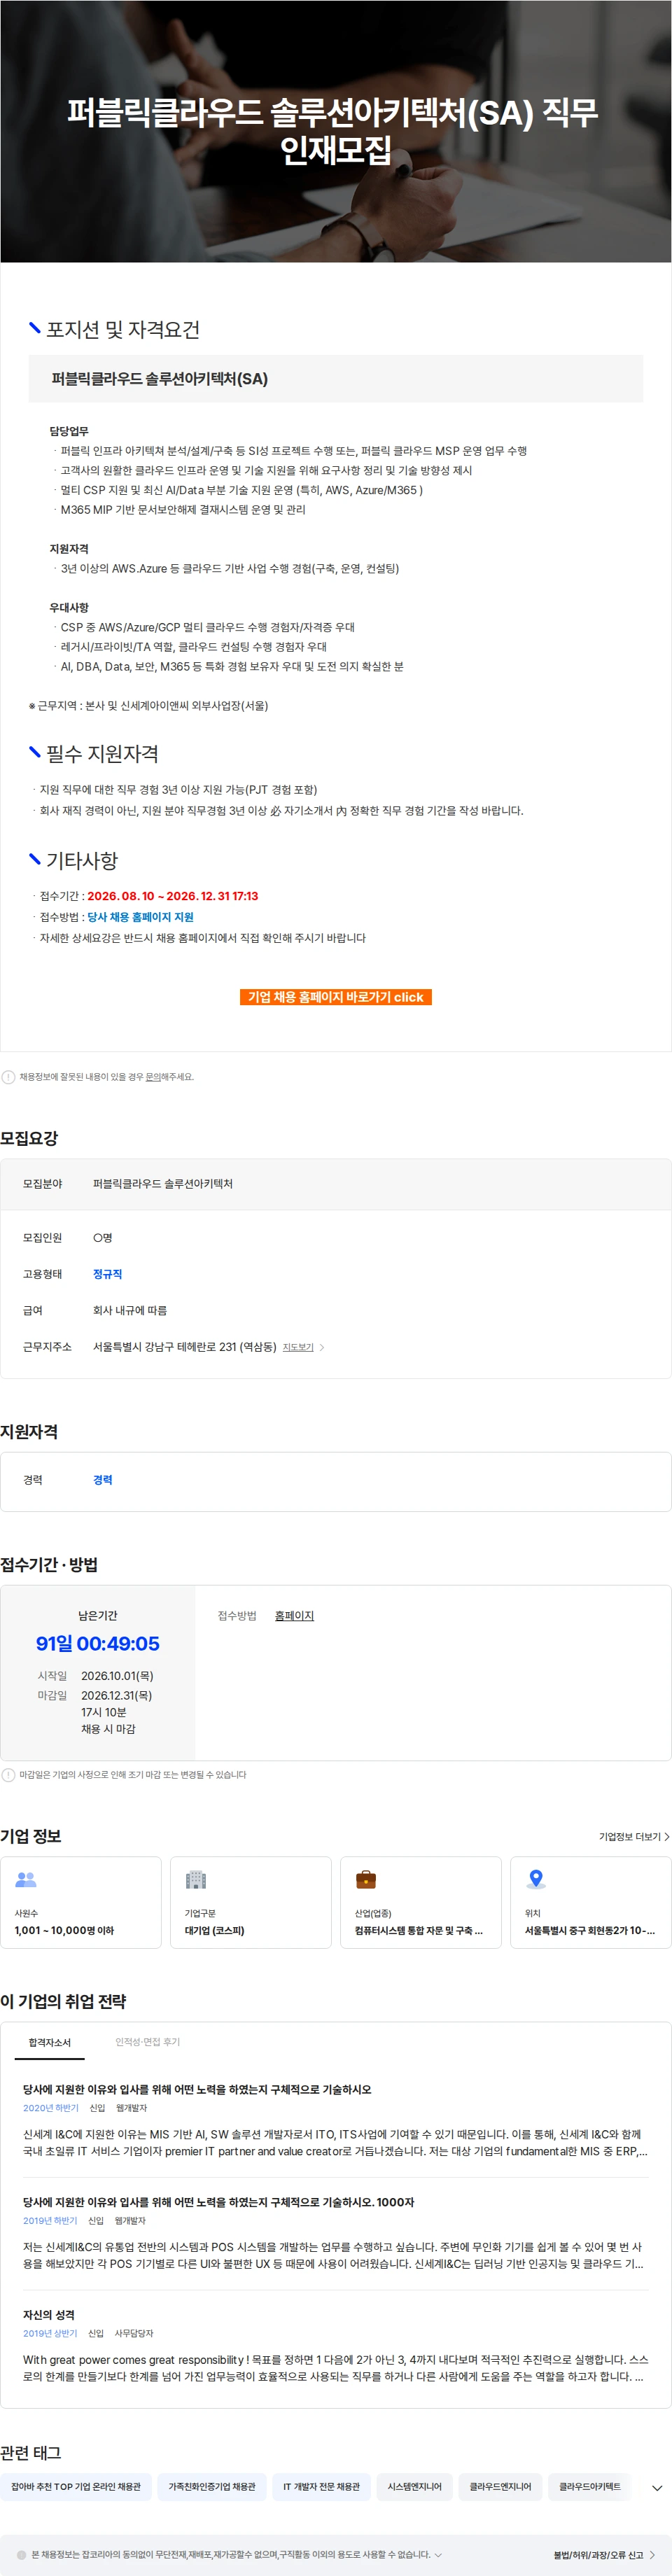The width and height of the screenshot is (672, 2576).
Task: Click the IT 개발자 전문 채용관 tag
Action: pos(321,2487)
